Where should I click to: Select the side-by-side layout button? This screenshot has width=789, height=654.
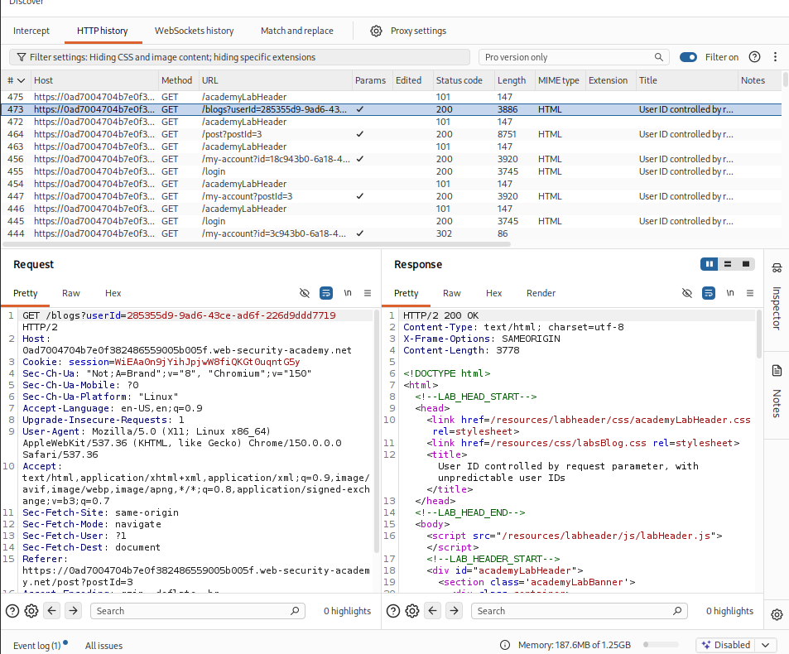pyautogui.click(x=710, y=264)
